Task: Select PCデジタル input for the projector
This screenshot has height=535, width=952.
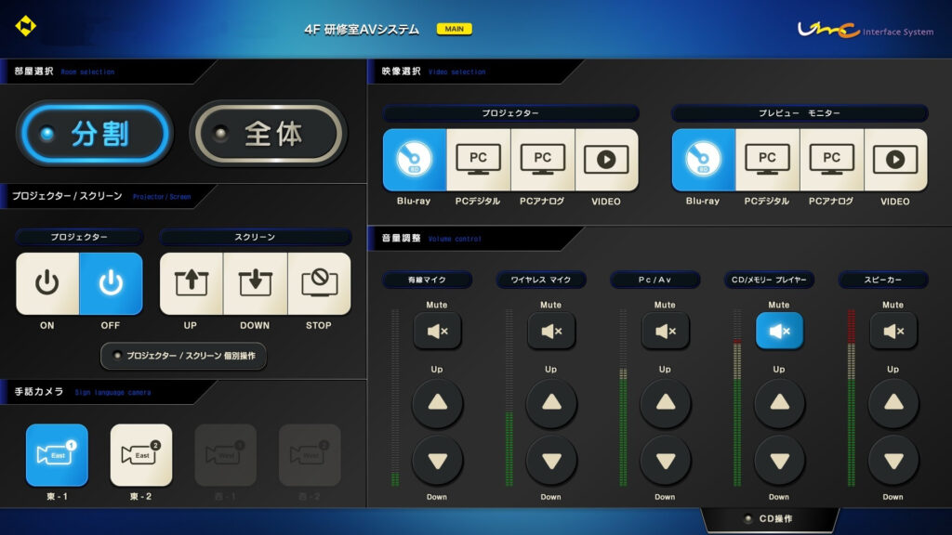Action: (478, 160)
